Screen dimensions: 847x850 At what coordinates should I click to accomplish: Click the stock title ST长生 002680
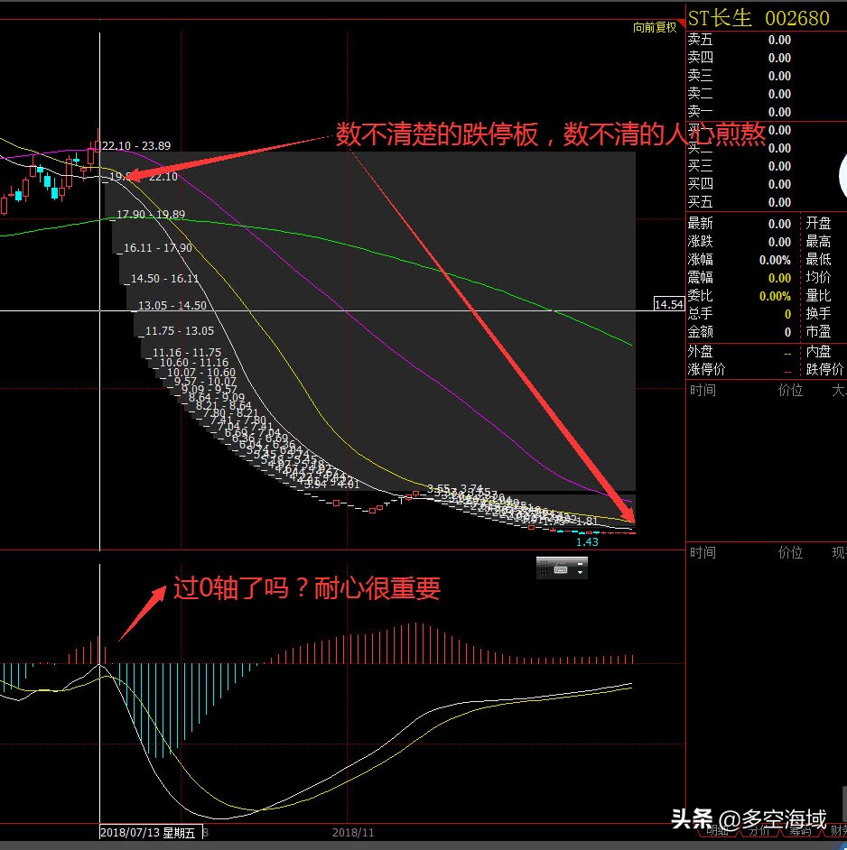[757, 17]
